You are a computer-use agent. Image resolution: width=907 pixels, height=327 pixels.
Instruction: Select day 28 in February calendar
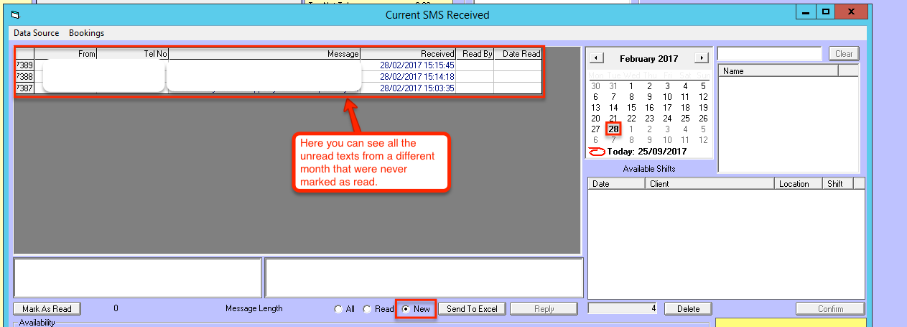(613, 129)
